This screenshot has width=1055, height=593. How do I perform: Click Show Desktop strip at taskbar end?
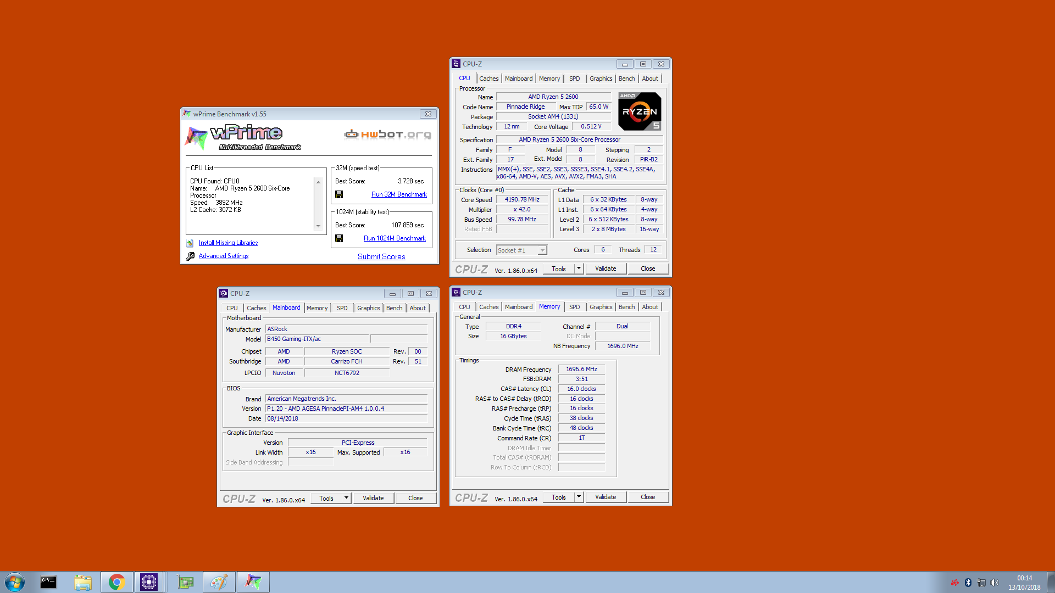coord(1051,582)
